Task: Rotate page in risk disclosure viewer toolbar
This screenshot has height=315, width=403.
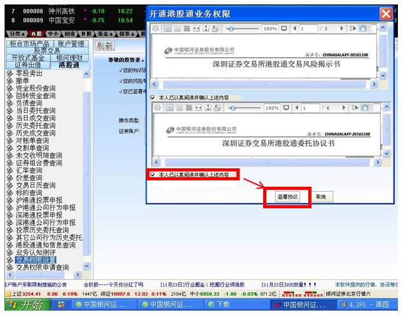Action: 215,29
